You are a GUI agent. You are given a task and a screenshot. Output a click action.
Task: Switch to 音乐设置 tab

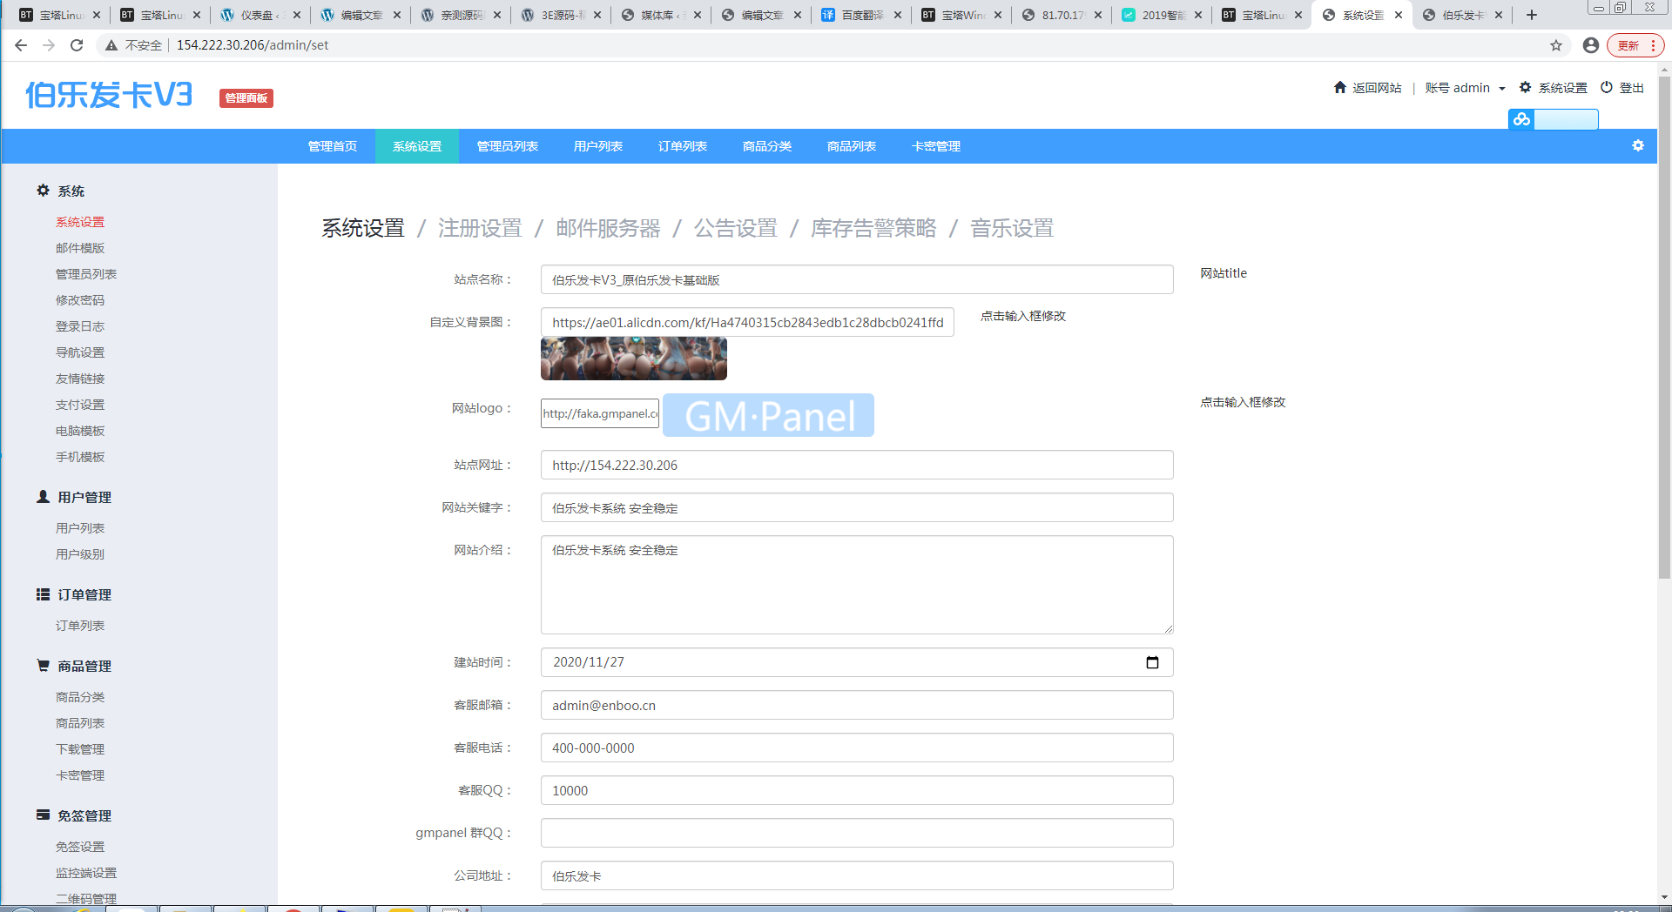1011,228
